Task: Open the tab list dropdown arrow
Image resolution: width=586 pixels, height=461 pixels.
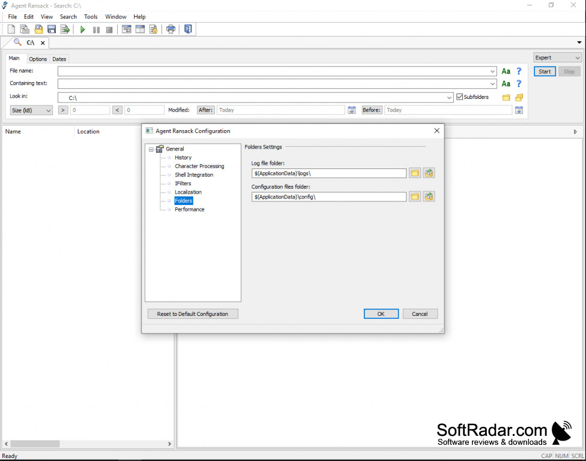Action: click(x=579, y=43)
